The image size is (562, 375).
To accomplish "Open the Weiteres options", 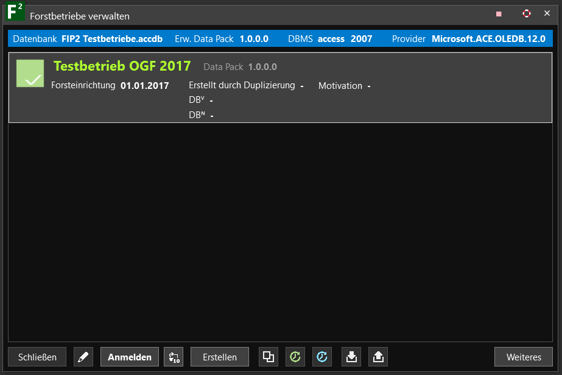I will coord(524,357).
